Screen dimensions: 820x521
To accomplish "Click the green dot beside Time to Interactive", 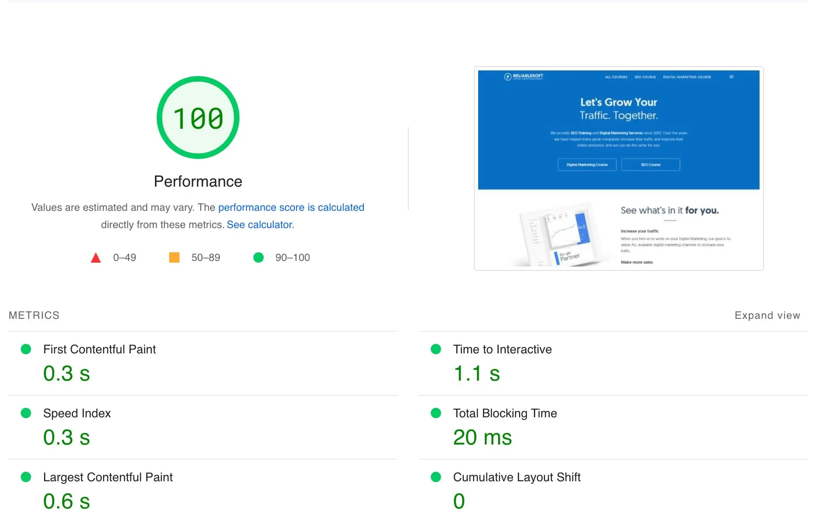I will 436,349.
